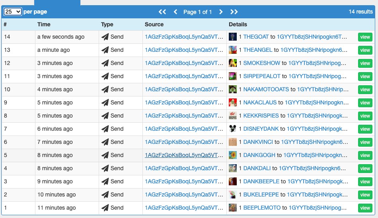View transaction 8 for KEKKRISPIES

365,116
